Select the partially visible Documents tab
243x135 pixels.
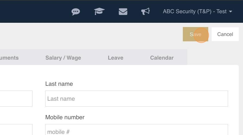[9, 58]
